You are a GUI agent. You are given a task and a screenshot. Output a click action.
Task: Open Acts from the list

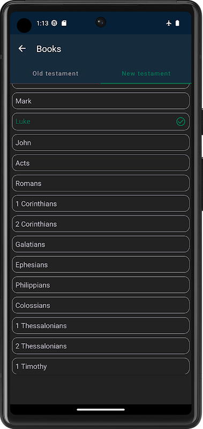(101, 163)
